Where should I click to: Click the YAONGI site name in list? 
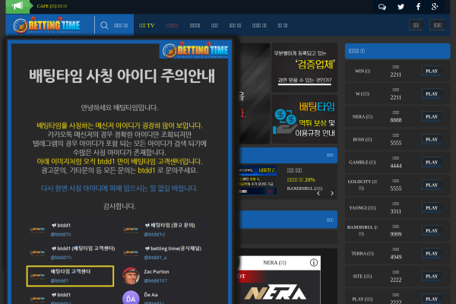tap(363, 207)
